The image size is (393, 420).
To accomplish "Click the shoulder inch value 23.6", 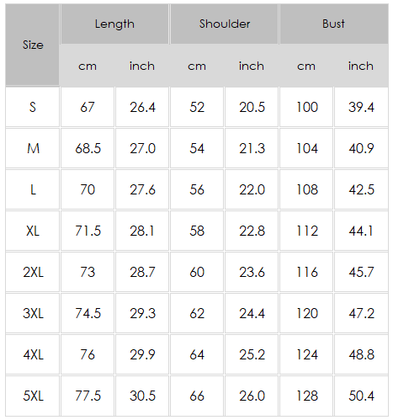I will [252, 272].
